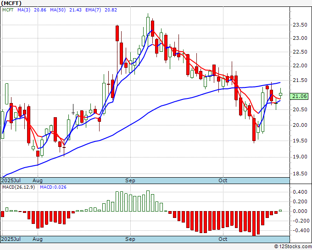Screen dimensions: 312x250
Task: Click the 0.000 MACD axis label
Action: (300, 211)
